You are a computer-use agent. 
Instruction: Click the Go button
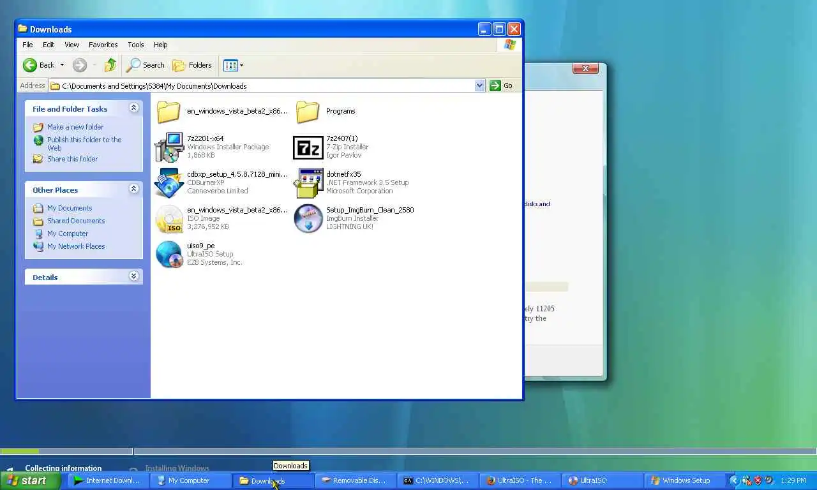(501, 85)
